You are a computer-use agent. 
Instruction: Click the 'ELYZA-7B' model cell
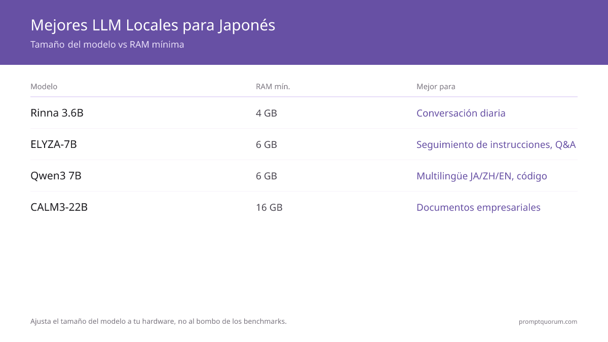click(54, 144)
